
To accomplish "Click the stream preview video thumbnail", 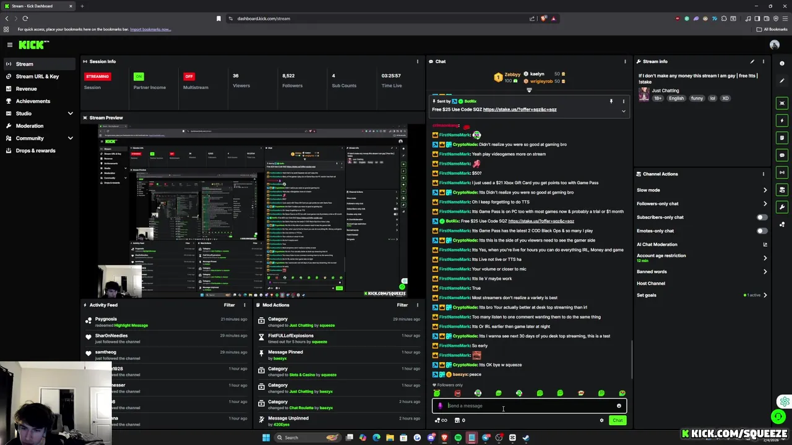I will tap(253, 211).
